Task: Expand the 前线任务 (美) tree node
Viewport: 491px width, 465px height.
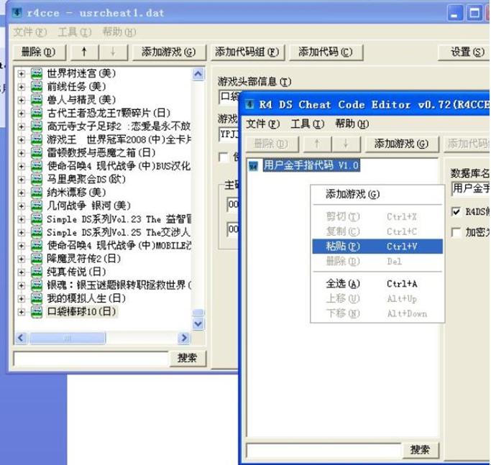Action: point(22,87)
